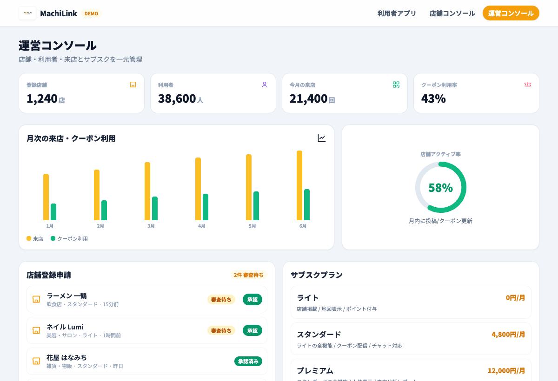Screen dimensions: 558x381
Task: Click the person icon in 利用者 card
Action: [265, 85]
